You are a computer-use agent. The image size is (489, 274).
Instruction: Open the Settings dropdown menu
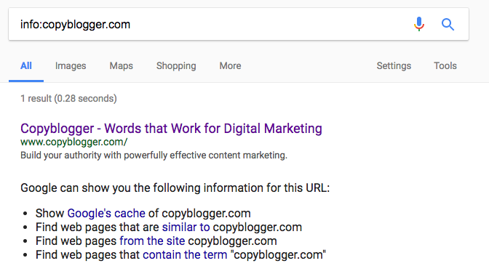(x=394, y=65)
